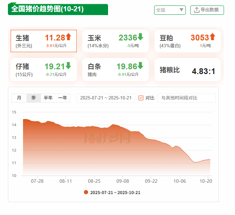
Task: Switch to the 一年 time range tab
Action: [x=62, y=98]
